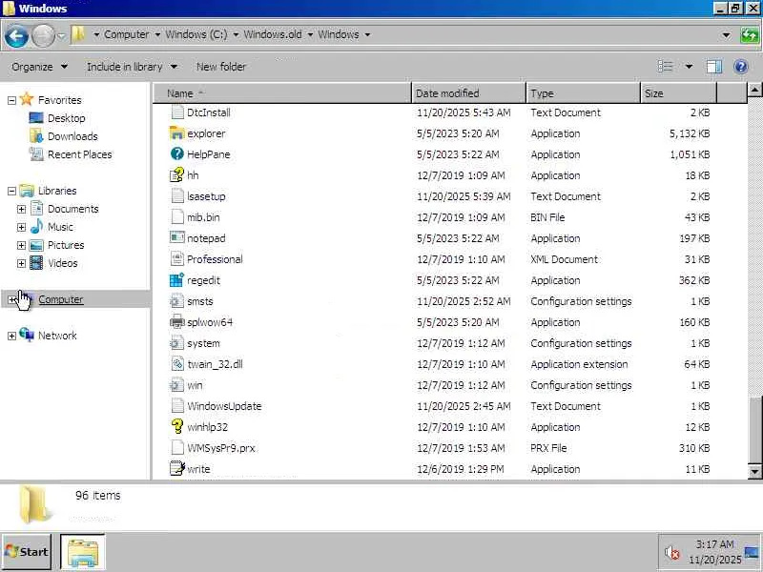Screen dimensions: 763x572
Task: Expand the Videos library node
Action: (x=21, y=264)
